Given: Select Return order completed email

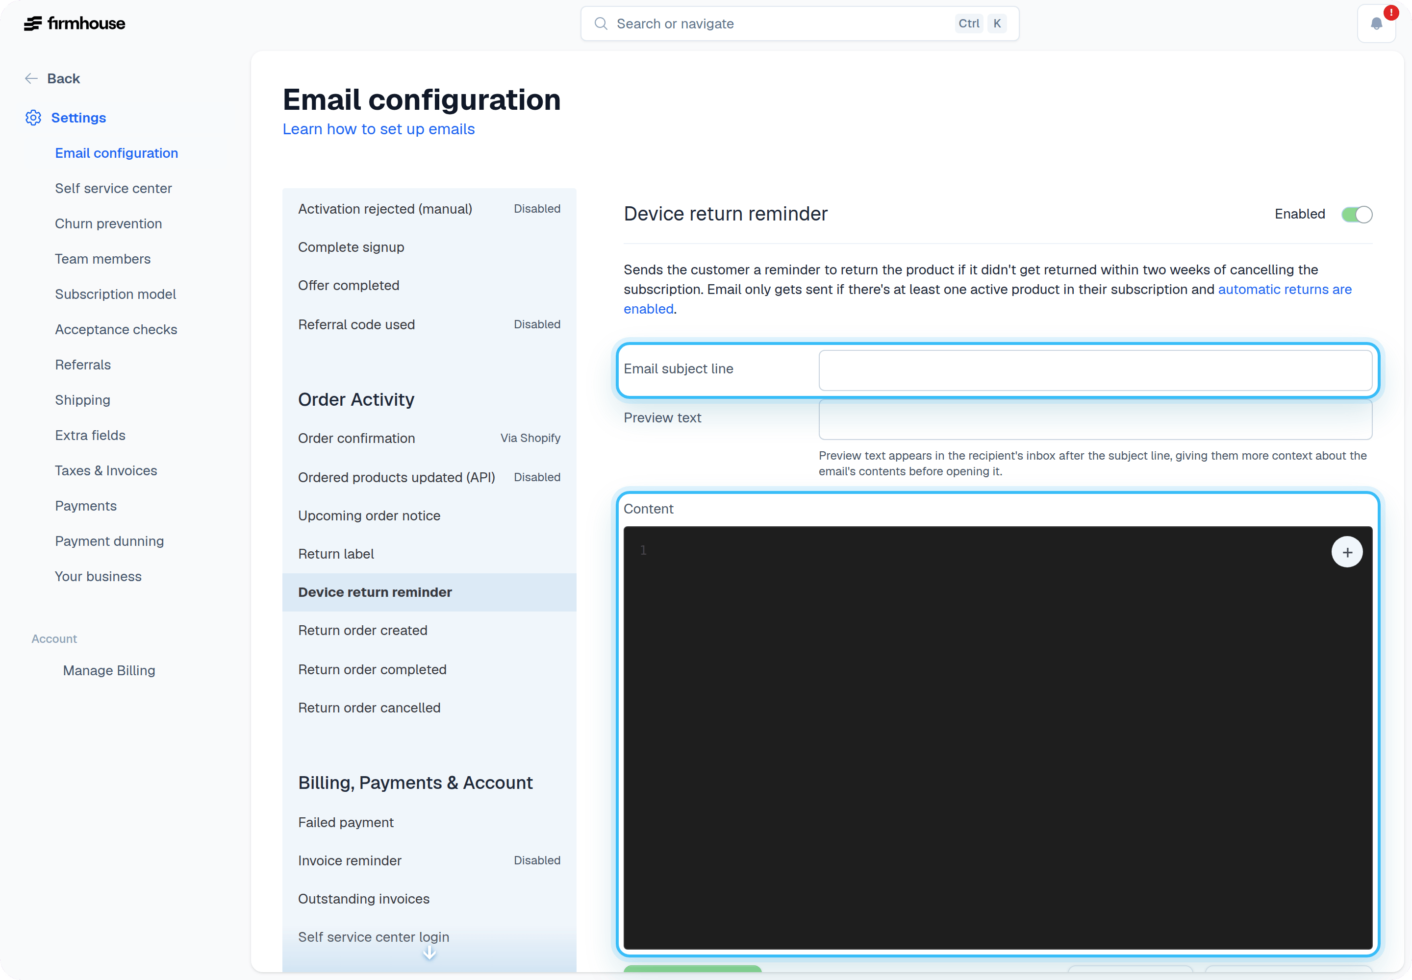Looking at the screenshot, I should click(429, 669).
